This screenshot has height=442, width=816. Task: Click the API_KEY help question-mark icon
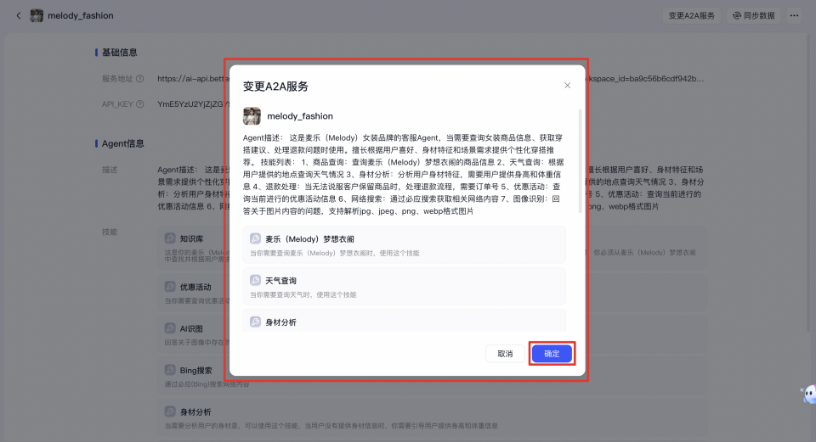[x=139, y=104]
